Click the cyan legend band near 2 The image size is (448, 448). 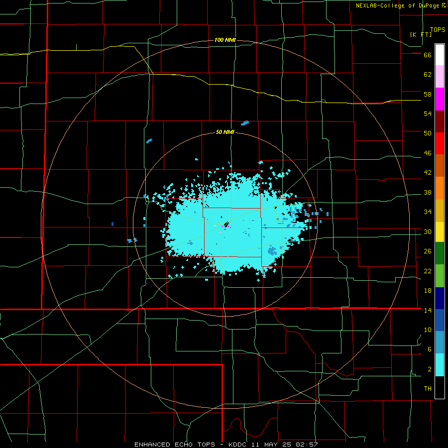coord(440,365)
